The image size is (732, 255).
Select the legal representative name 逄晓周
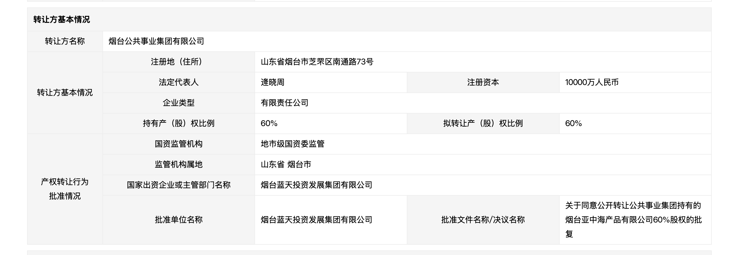(272, 82)
